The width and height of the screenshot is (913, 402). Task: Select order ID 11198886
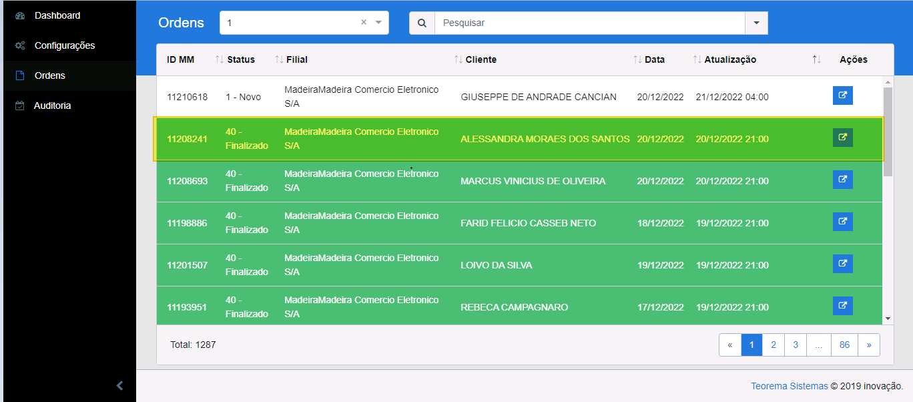tap(187, 223)
